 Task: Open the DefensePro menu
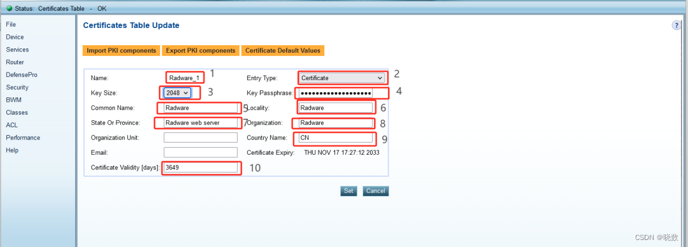coord(22,75)
